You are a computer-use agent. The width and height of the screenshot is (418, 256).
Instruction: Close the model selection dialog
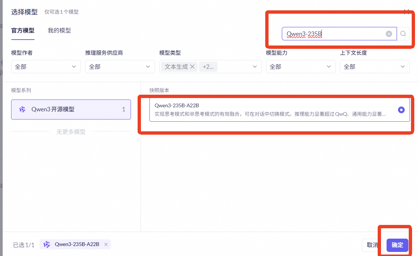407,11
